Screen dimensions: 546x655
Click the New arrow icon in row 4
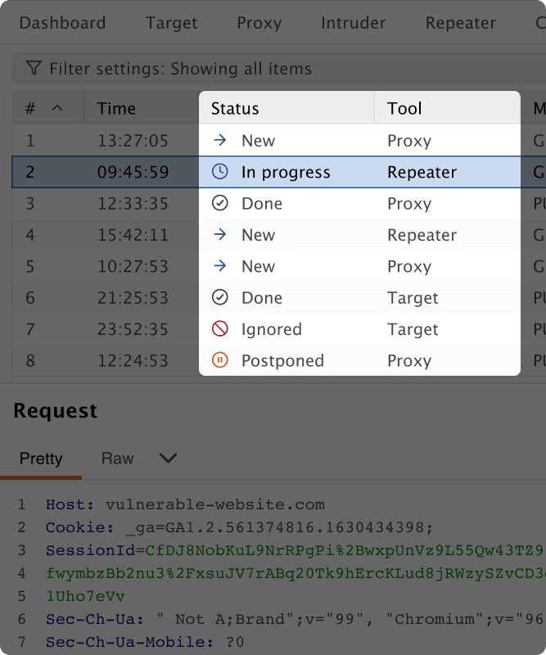point(219,235)
